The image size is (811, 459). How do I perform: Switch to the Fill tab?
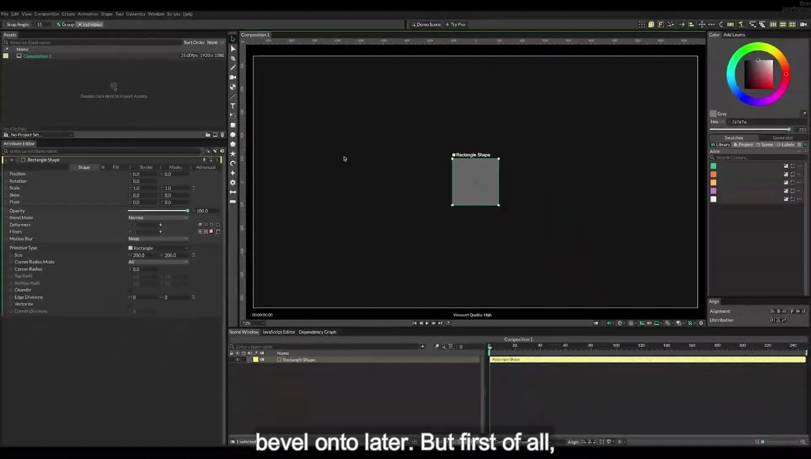(x=116, y=167)
